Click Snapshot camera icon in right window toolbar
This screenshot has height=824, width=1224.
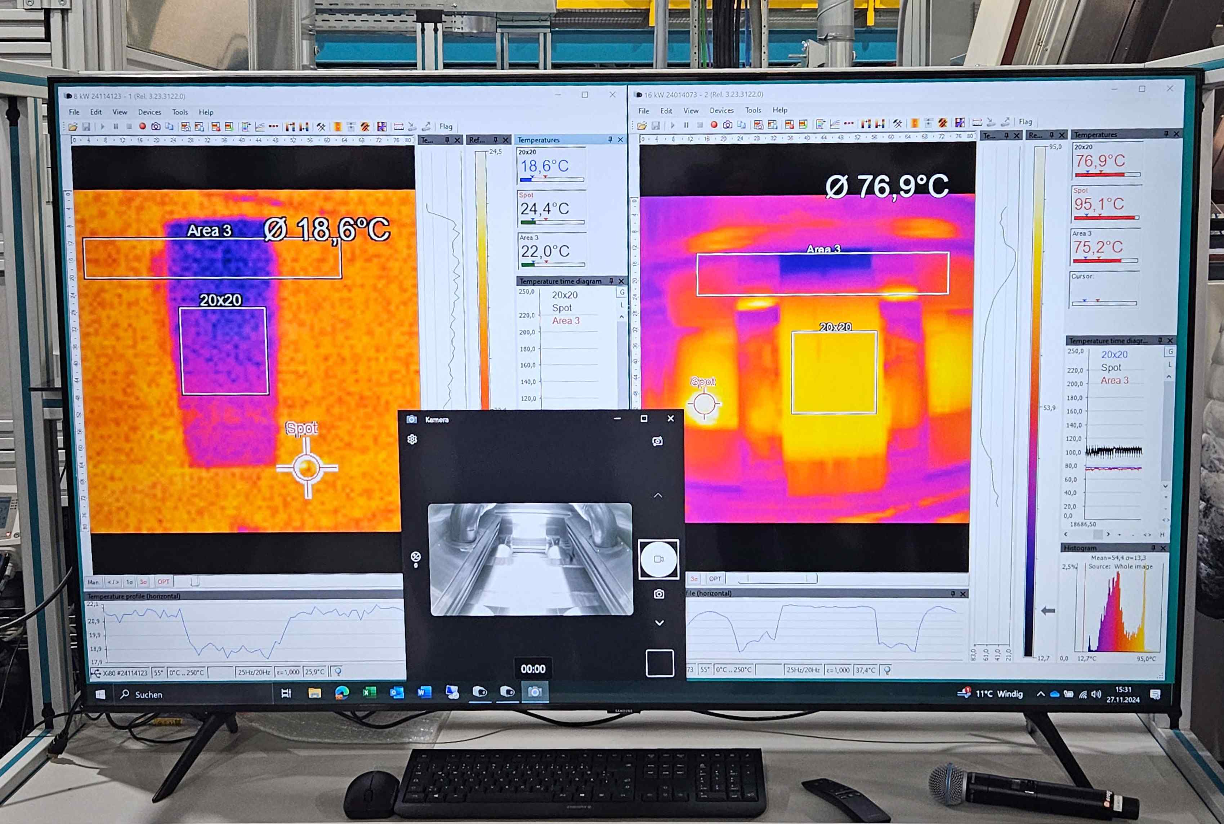(x=728, y=125)
